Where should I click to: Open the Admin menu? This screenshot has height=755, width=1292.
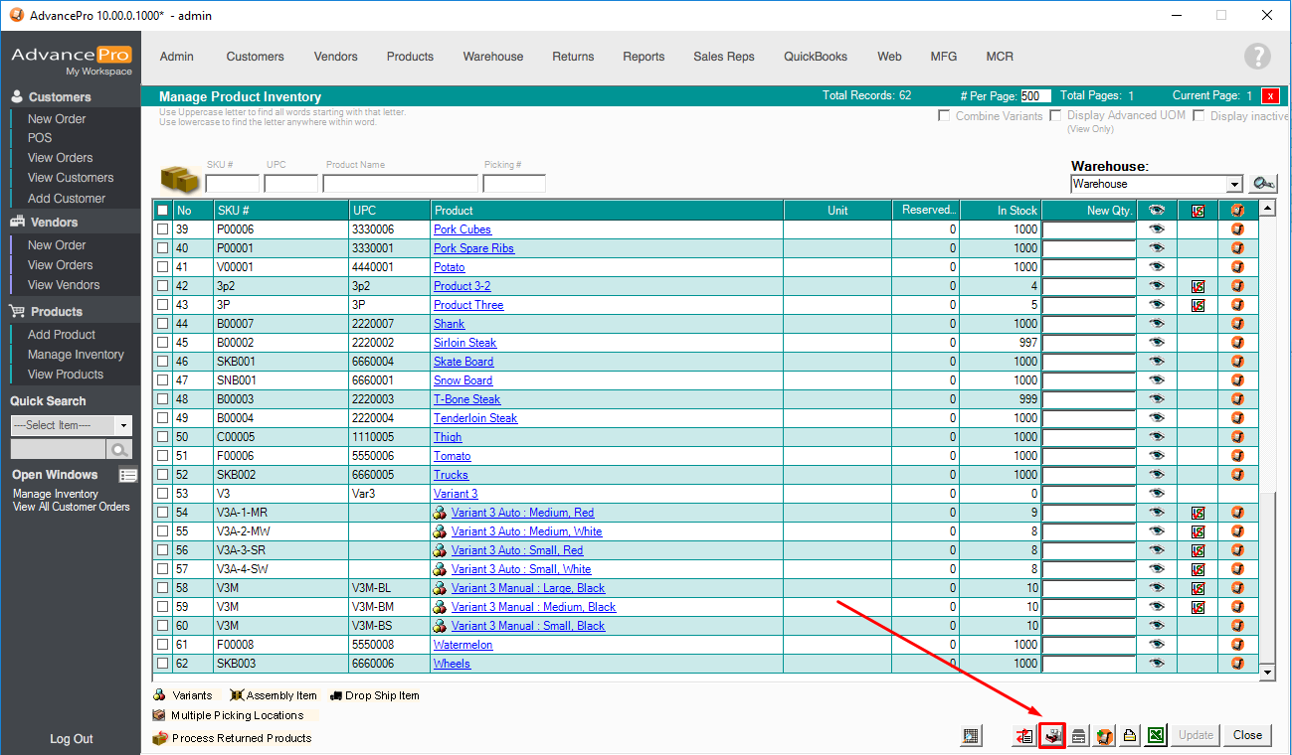tap(177, 57)
